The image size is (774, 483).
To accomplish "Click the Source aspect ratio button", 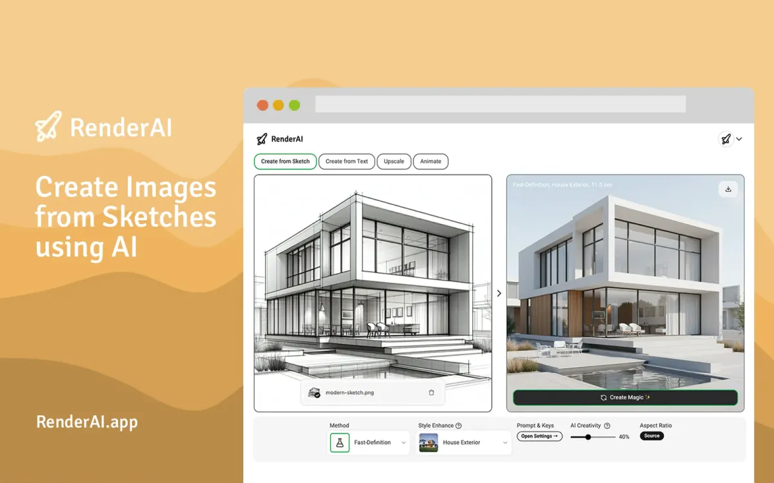I will point(651,436).
